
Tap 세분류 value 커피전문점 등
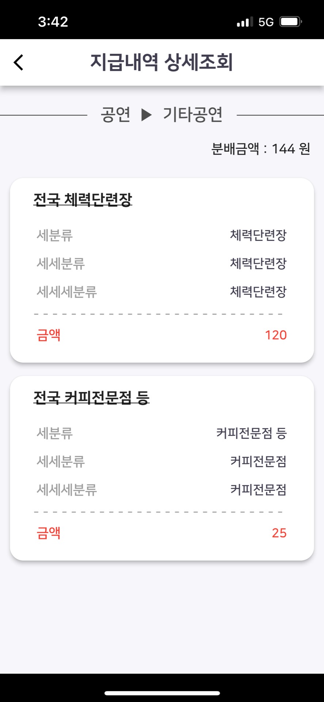(251, 433)
